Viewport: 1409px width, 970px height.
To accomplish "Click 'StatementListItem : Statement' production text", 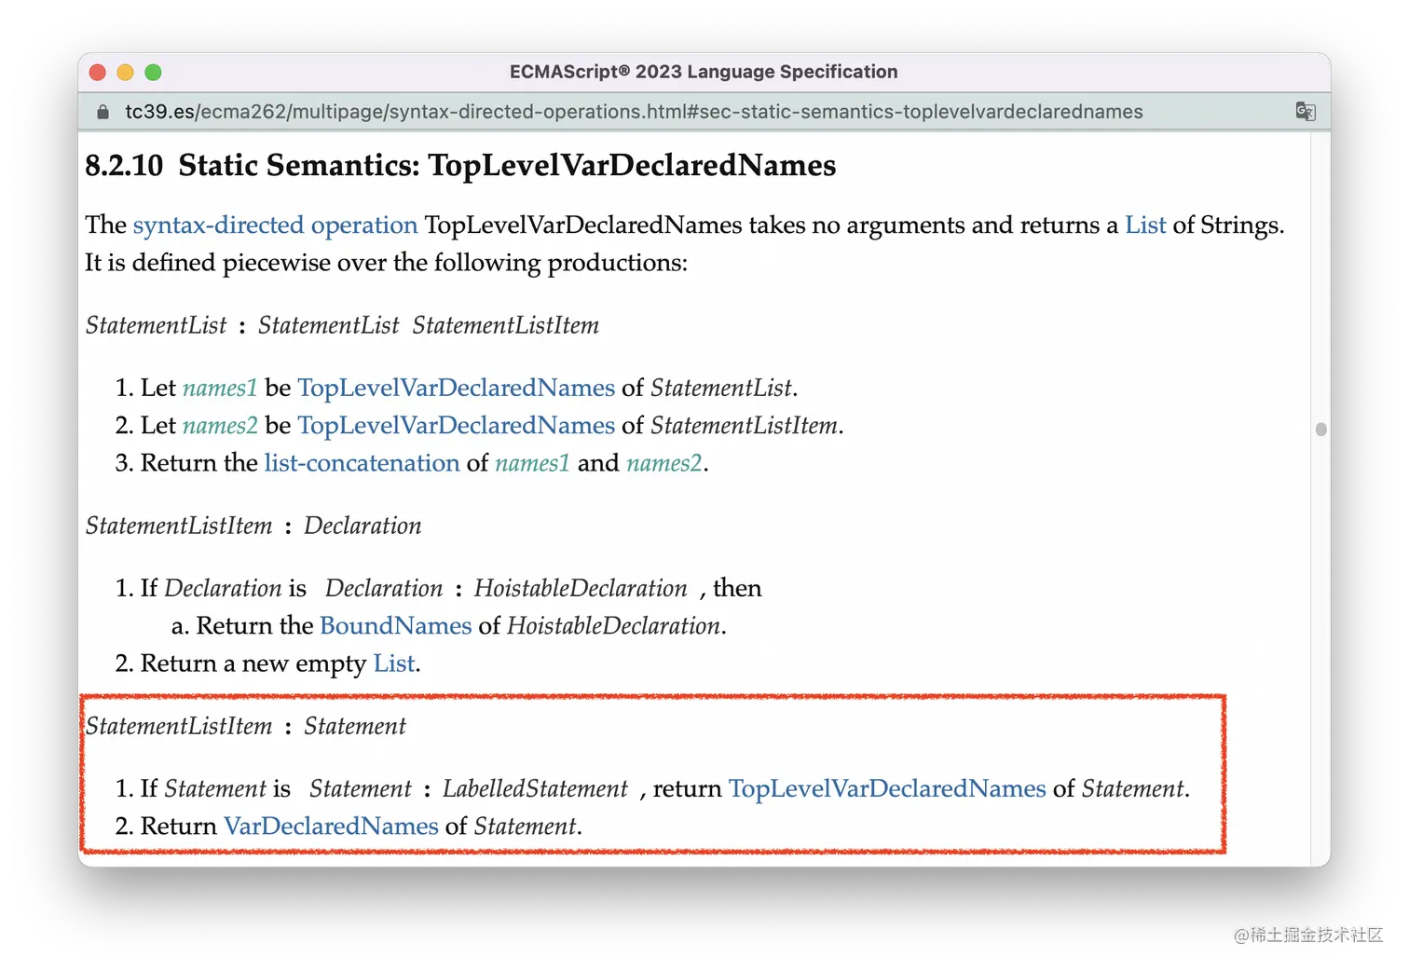I will (x=246, y=726).
